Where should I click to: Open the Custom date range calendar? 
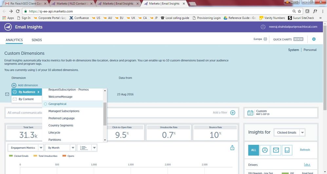(250, 113)
